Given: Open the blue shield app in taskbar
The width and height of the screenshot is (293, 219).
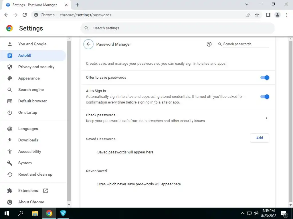Looking at the screenshot, I should 63,213.
